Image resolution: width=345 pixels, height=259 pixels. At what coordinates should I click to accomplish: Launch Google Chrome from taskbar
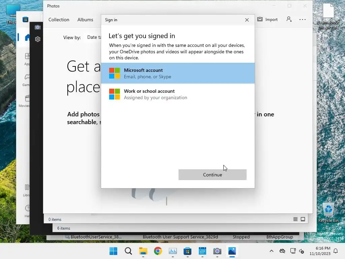coord(158,251)
